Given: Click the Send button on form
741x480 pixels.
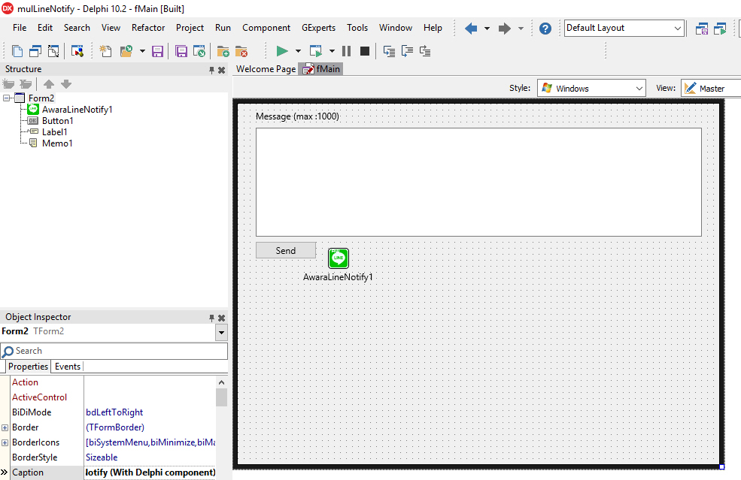Looking at the screenshot, I should (x=286, y=251).
